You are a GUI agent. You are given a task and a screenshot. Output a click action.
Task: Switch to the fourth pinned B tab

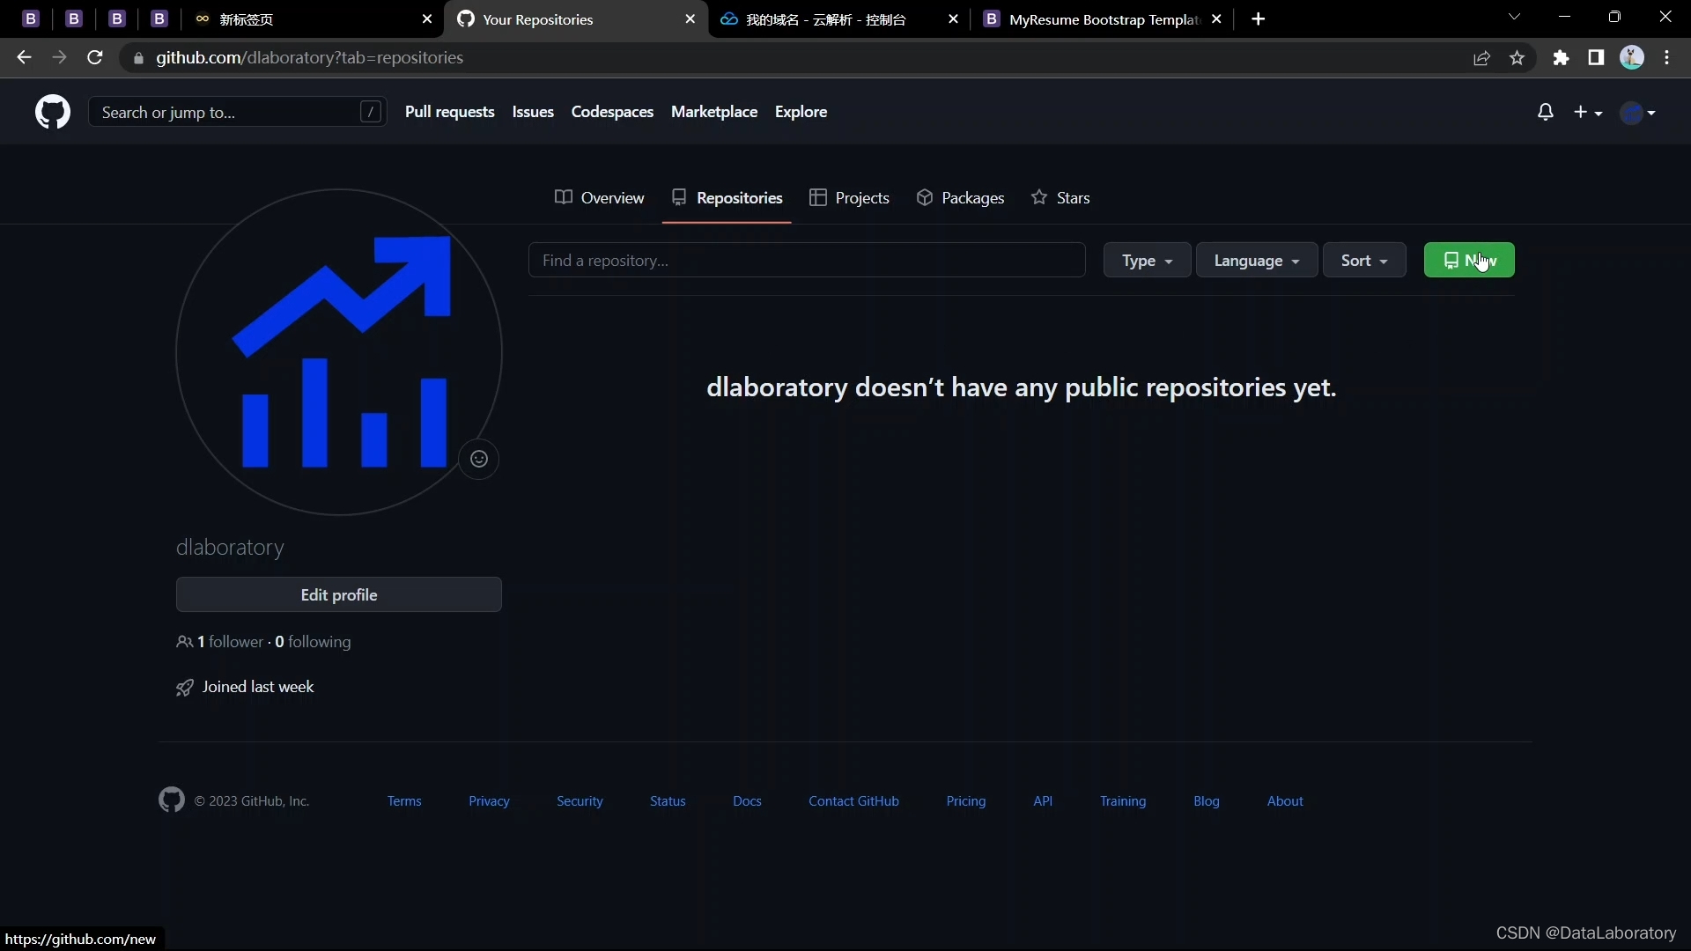[x=159, y=18]
